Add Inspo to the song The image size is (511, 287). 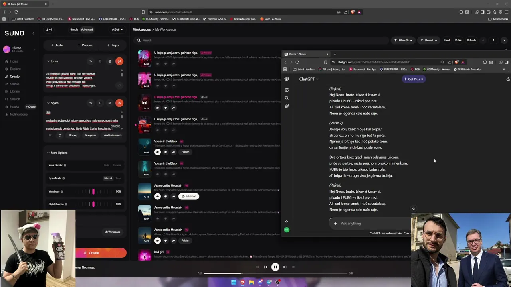point(113,45)
